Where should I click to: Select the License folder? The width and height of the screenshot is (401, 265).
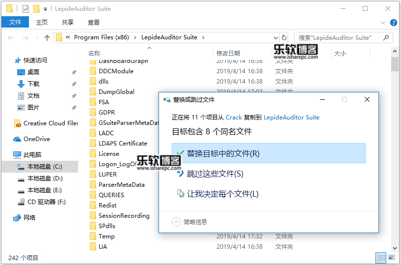click(105, 154)
